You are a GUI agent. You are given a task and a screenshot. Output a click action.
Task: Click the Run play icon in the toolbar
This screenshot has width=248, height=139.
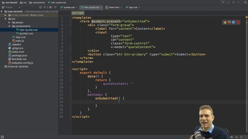click(229, 2)
